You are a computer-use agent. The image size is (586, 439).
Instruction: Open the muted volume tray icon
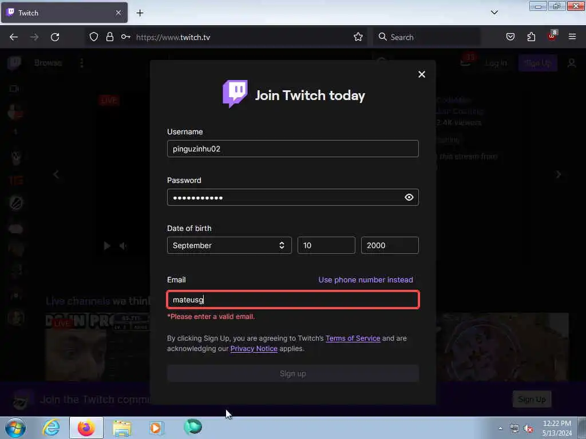click(x=528, y=429)
